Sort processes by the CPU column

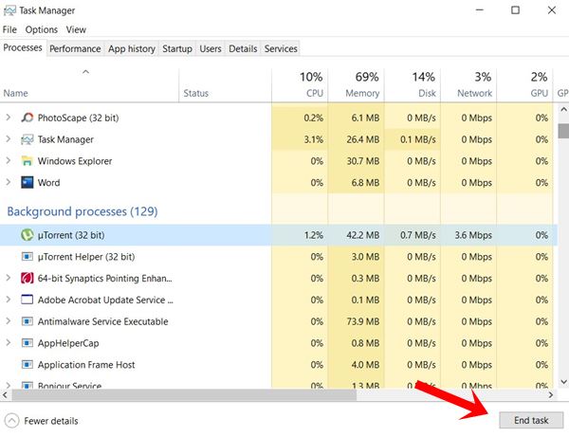pos(300,85)
